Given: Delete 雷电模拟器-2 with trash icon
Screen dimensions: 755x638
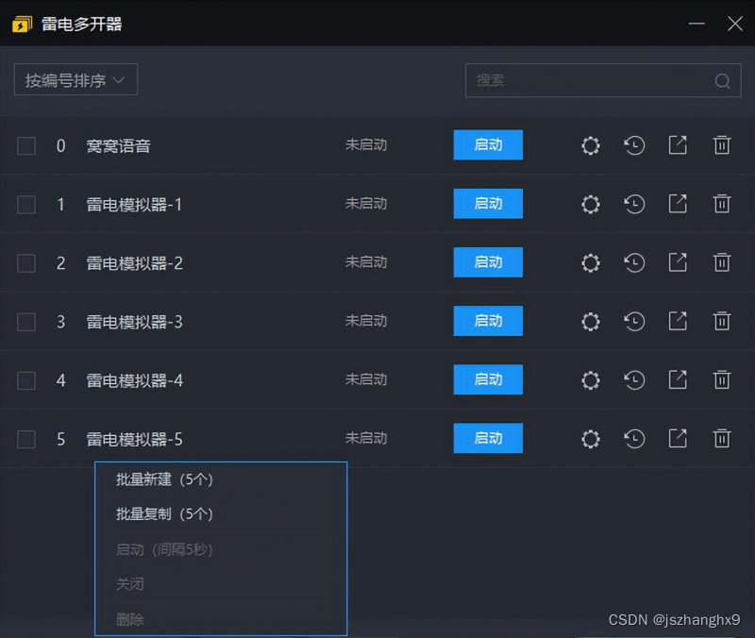Looking at the screenshot, I should pyautogui.click(x=722, y=262).
